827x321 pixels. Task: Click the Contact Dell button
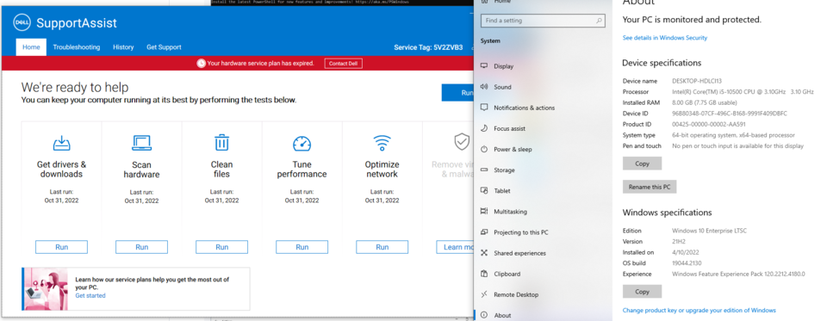click(344, 63)
